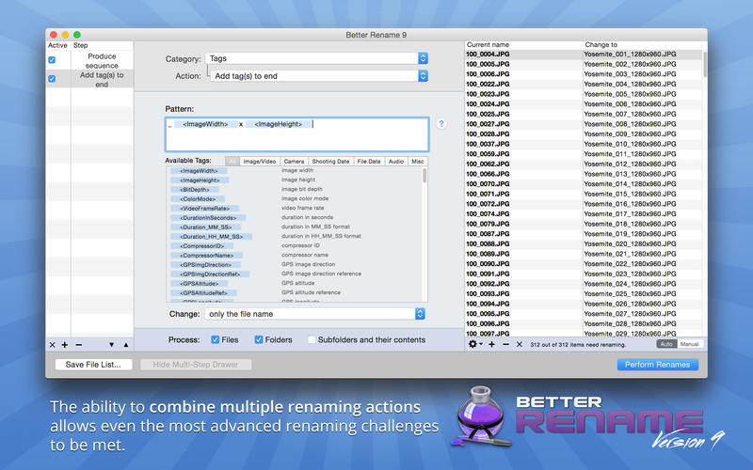Switch preview mode to Manual
The image size is (753, 470).
click(690, 345)
